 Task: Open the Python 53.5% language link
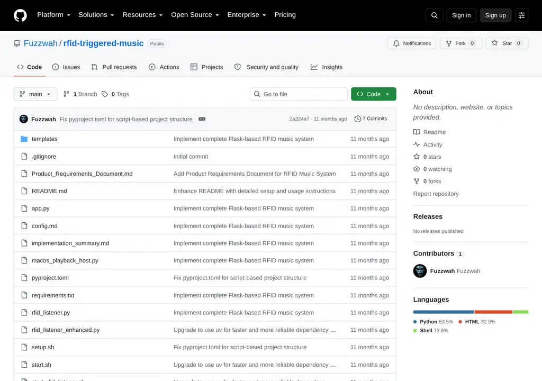click(x=433, y=322)
